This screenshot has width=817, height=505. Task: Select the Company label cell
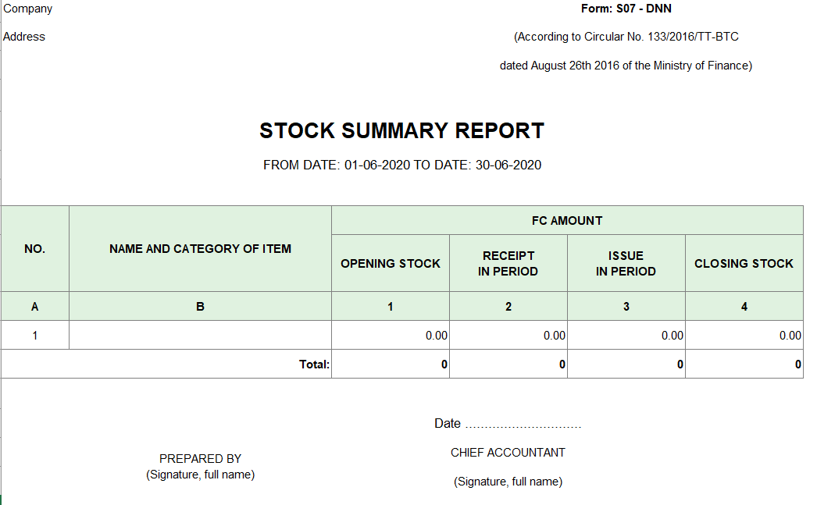pyautogui.click(x=27, y=9)
